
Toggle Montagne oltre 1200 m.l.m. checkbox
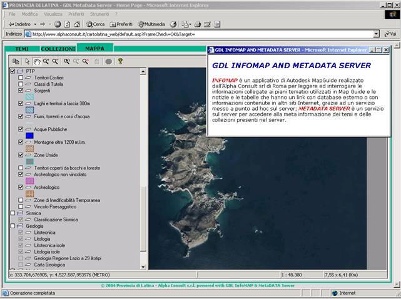pos(21,142)
